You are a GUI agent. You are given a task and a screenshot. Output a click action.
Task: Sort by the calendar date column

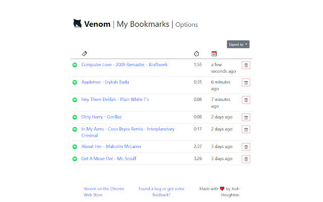coord(214,54)
